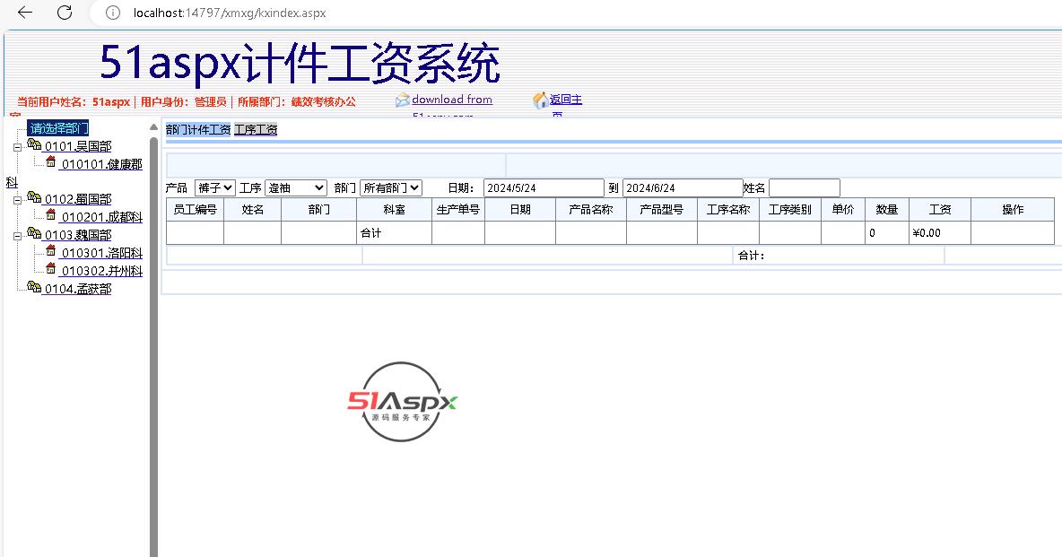The width and height of the screenshot is (1062, 557).
Task: Collapse the 0101.吴国部 tree node
Action: (18, 147)
